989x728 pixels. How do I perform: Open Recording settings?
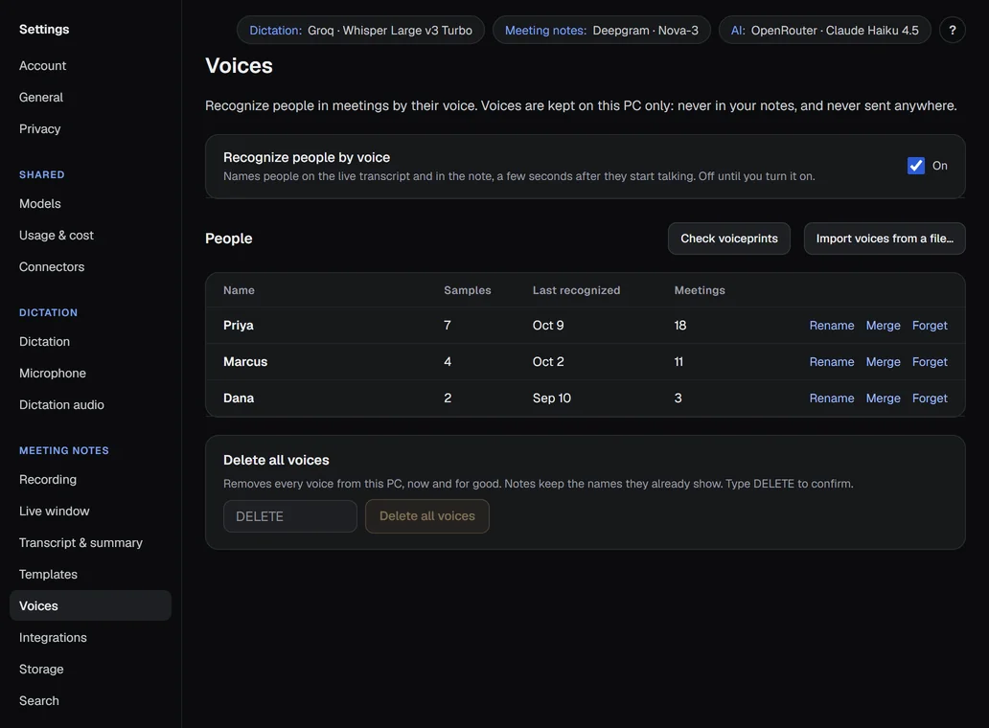coord(90,480)
